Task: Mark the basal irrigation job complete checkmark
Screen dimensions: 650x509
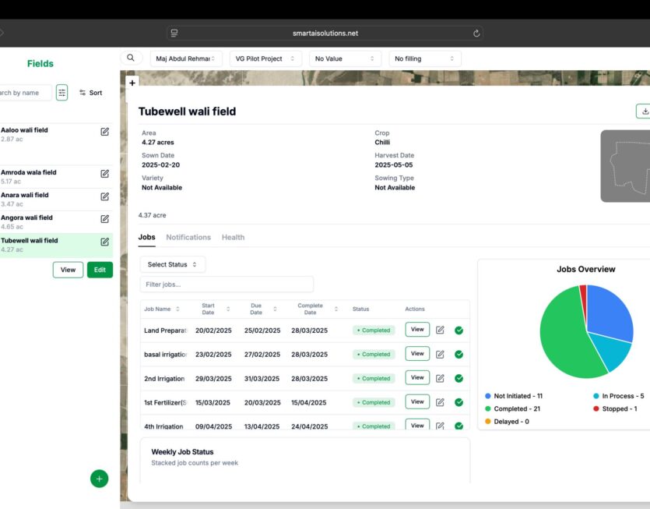Action: point(459,354)
